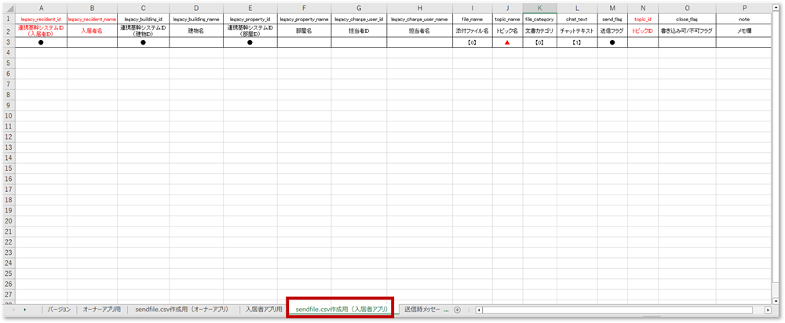Switch to 入居者アプリ用 sheet tab

click(x=263, y=310)
